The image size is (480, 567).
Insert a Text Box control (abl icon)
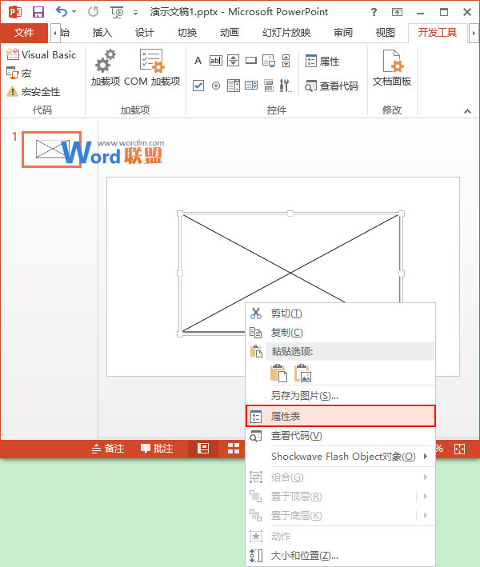[x=215, y=61]
